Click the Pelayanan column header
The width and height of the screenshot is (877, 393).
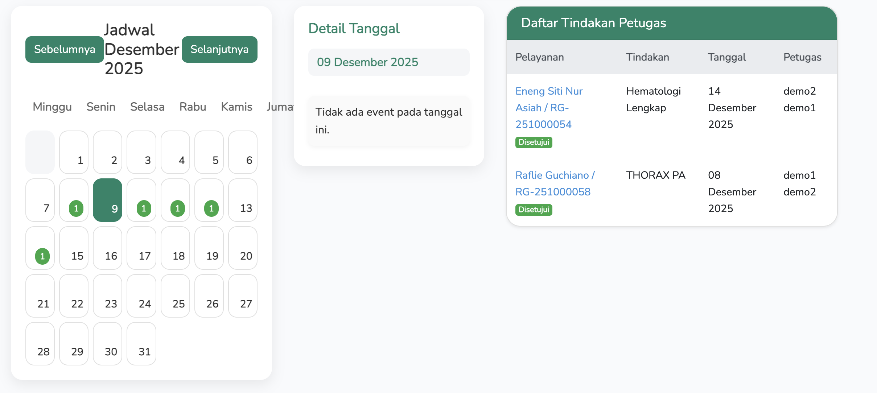[539, 57]
